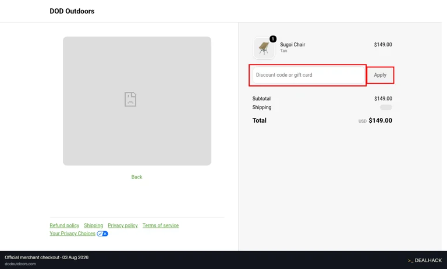Click the shipping cost loading placeholder
This screenshot has width=447, height=269.
click(x=386, y=107)
